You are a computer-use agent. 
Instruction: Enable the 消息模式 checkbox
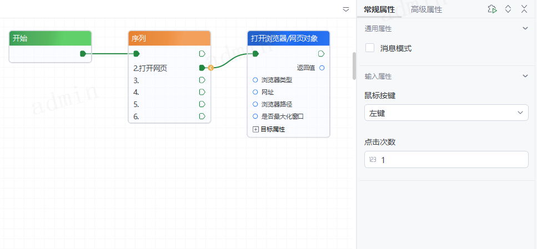pyautogui.click(x=370, y=48)
